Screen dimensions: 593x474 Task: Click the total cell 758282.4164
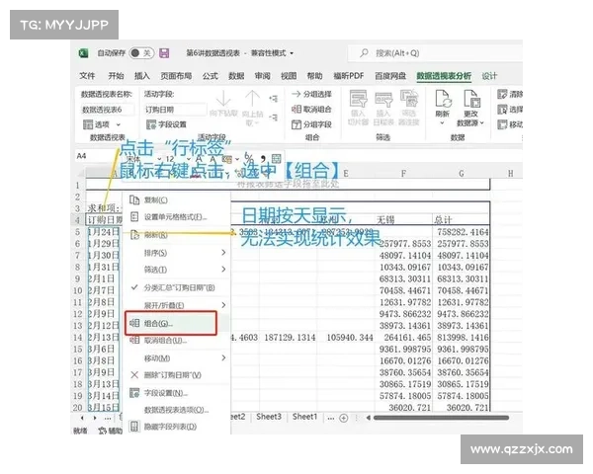[x=463, y=232]
